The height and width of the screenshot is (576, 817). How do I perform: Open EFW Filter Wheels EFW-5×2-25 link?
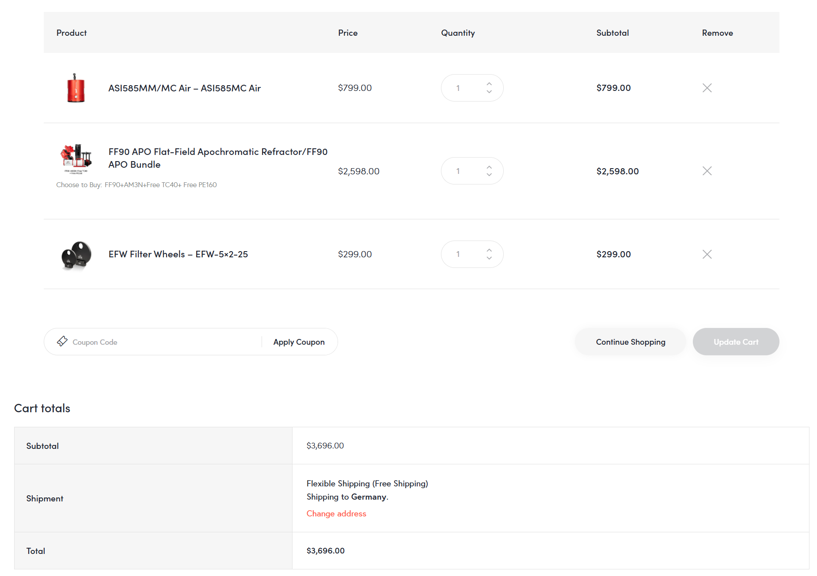coord(178,254)
